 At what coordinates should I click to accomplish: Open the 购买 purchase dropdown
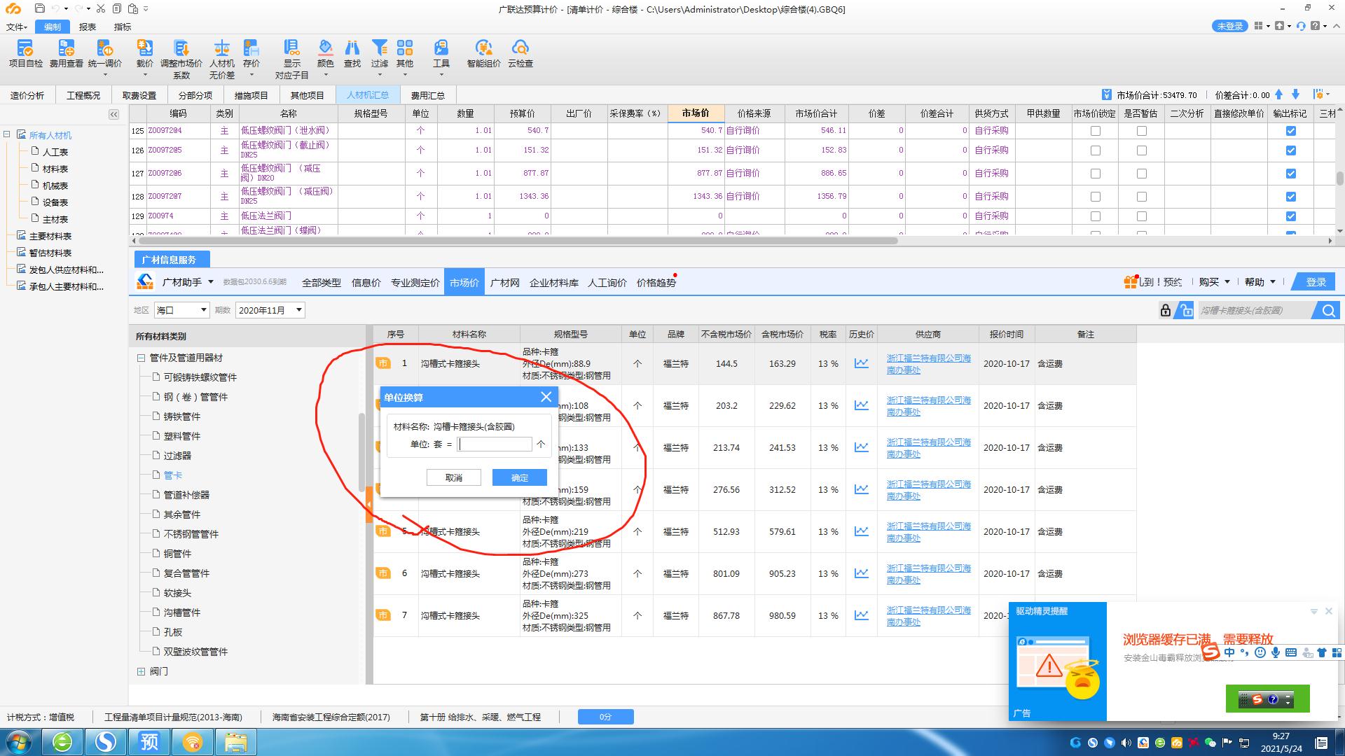(x=1214, y=282)
